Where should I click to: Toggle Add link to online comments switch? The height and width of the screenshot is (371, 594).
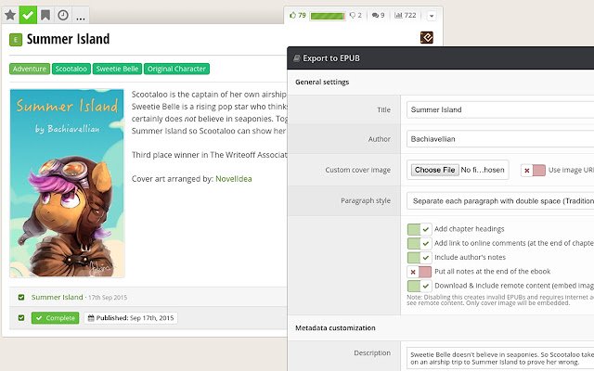[420, 243]
